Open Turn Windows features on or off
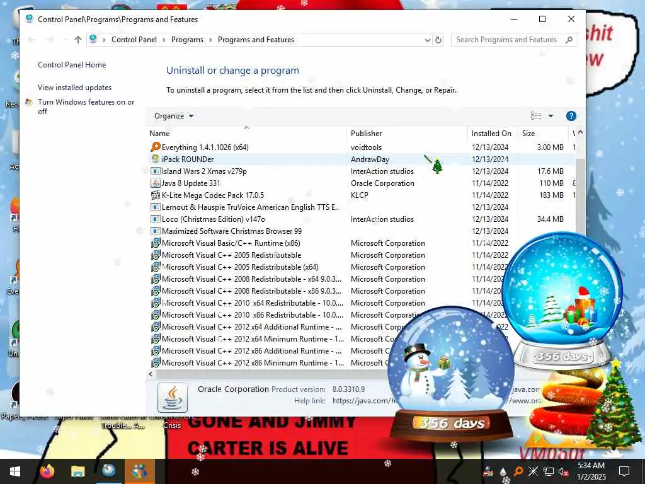645x484 pixels. pos(86,106)
